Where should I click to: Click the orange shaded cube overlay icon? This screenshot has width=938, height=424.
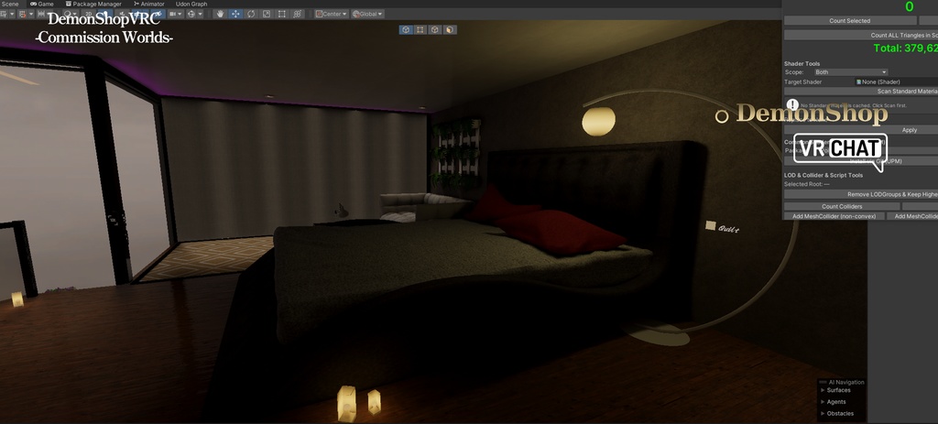click(x=449, y=29)
